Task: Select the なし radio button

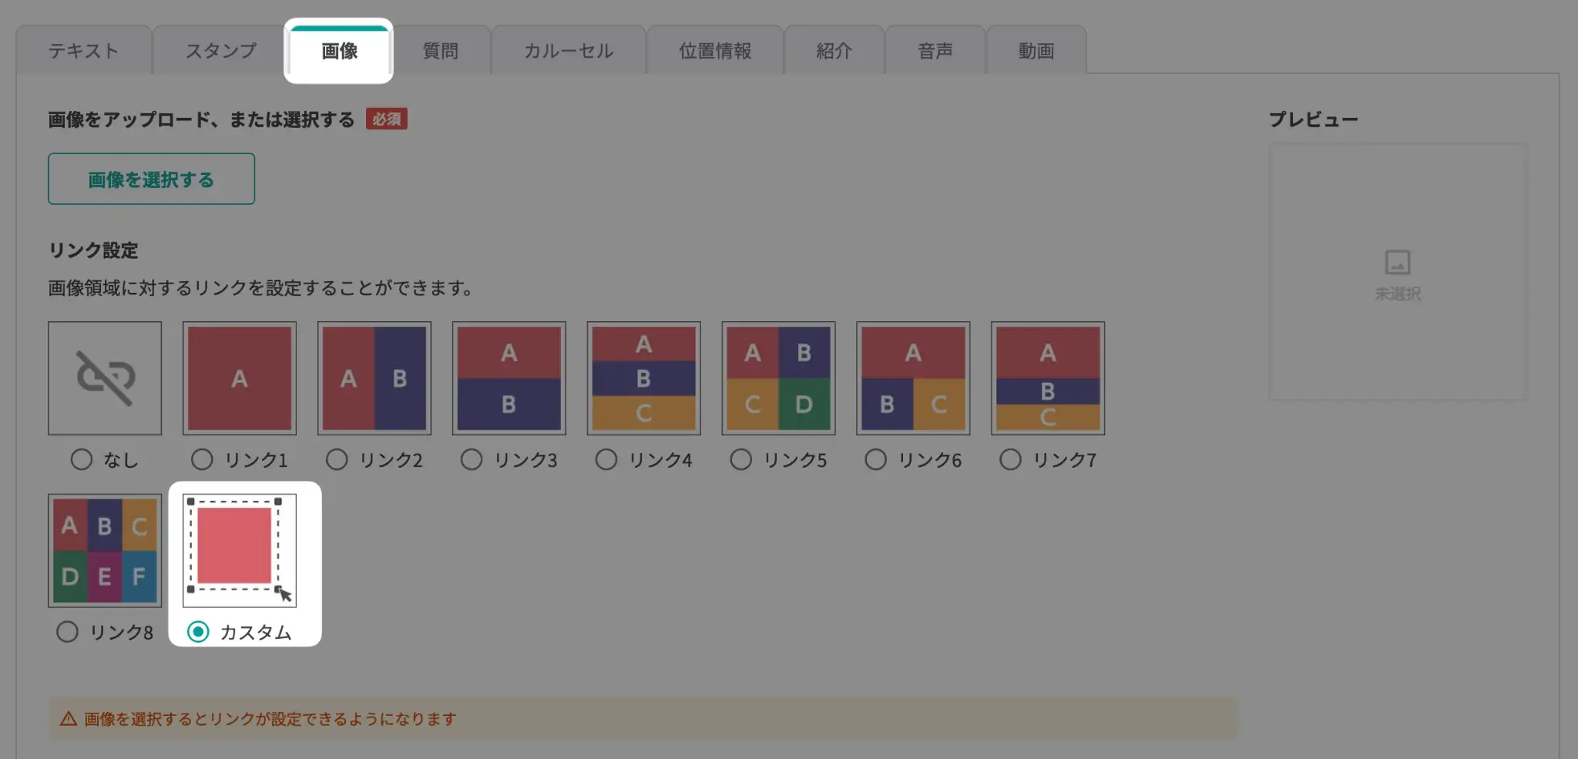Action: point(82,460)
